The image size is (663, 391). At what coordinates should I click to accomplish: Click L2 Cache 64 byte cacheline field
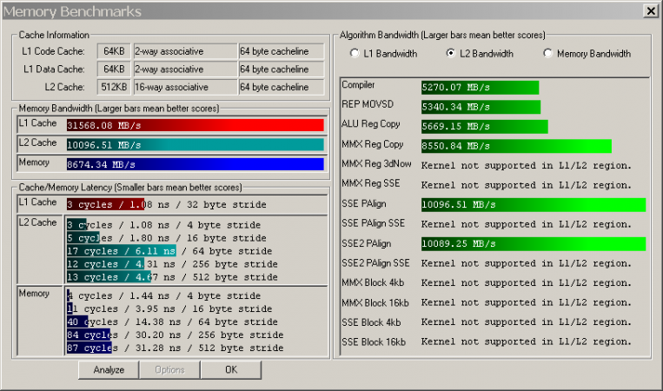click(282, 87)
